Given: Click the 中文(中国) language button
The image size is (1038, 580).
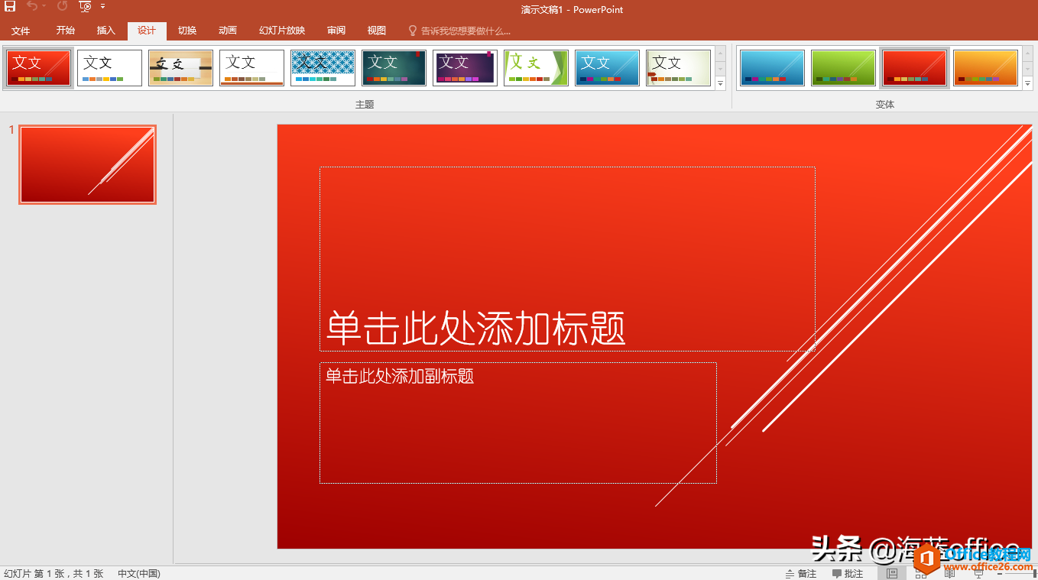Looking at the screenshot, I should pos(138,573).
